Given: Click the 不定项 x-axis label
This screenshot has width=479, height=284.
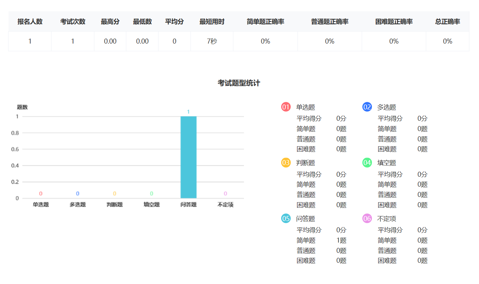Looking at the screenshot, I should (225, 205).
